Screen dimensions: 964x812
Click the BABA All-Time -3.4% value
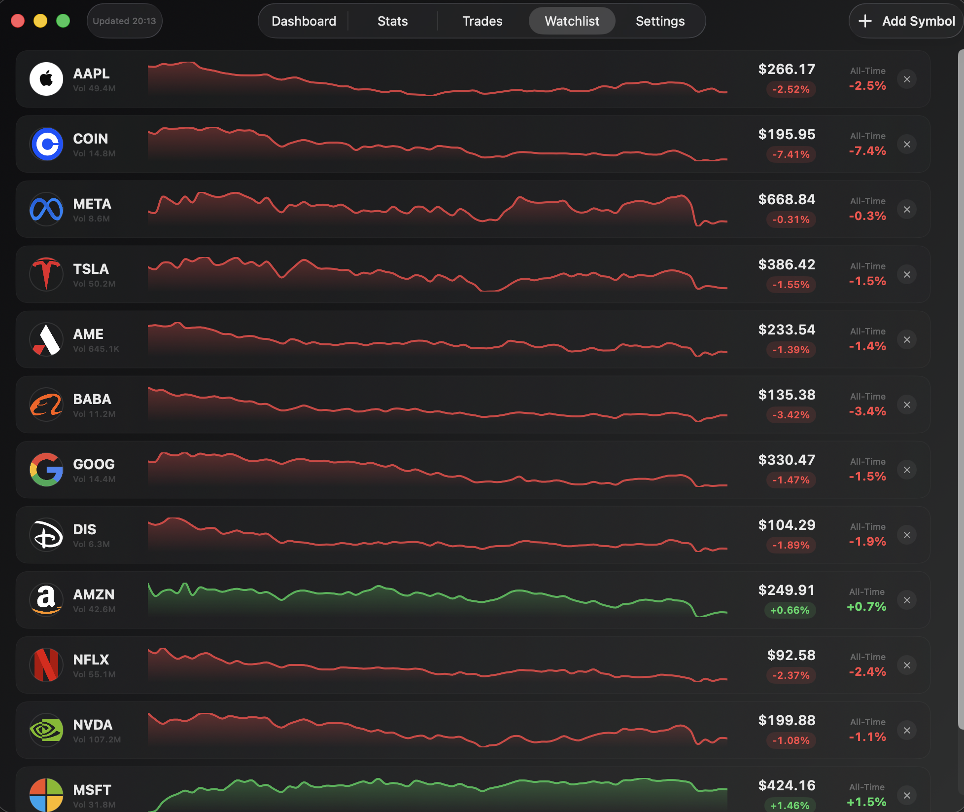click(x=867, y=411)
